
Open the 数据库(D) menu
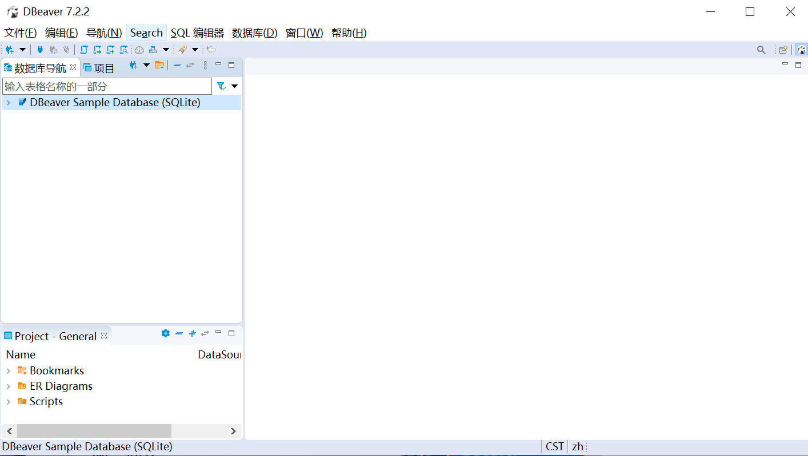coord(254,33)
